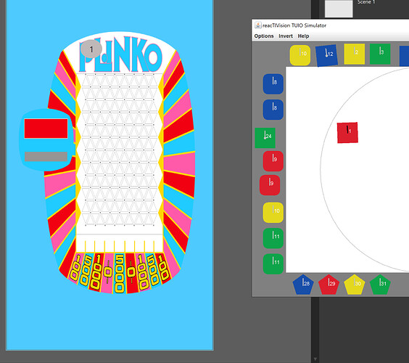Select the lower red rounded fiducial 9
Screen dimensions: 409x363
[270, 185]
